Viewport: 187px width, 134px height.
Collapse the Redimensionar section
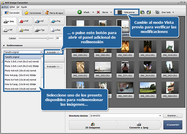click(x=4, y=45)
